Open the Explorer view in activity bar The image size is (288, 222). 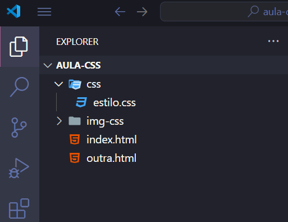coord(19,47)
